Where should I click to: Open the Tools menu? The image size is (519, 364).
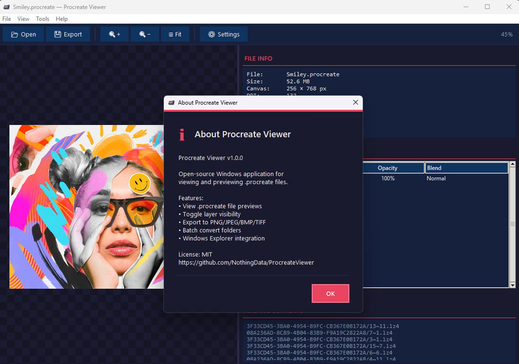(42, 18)
